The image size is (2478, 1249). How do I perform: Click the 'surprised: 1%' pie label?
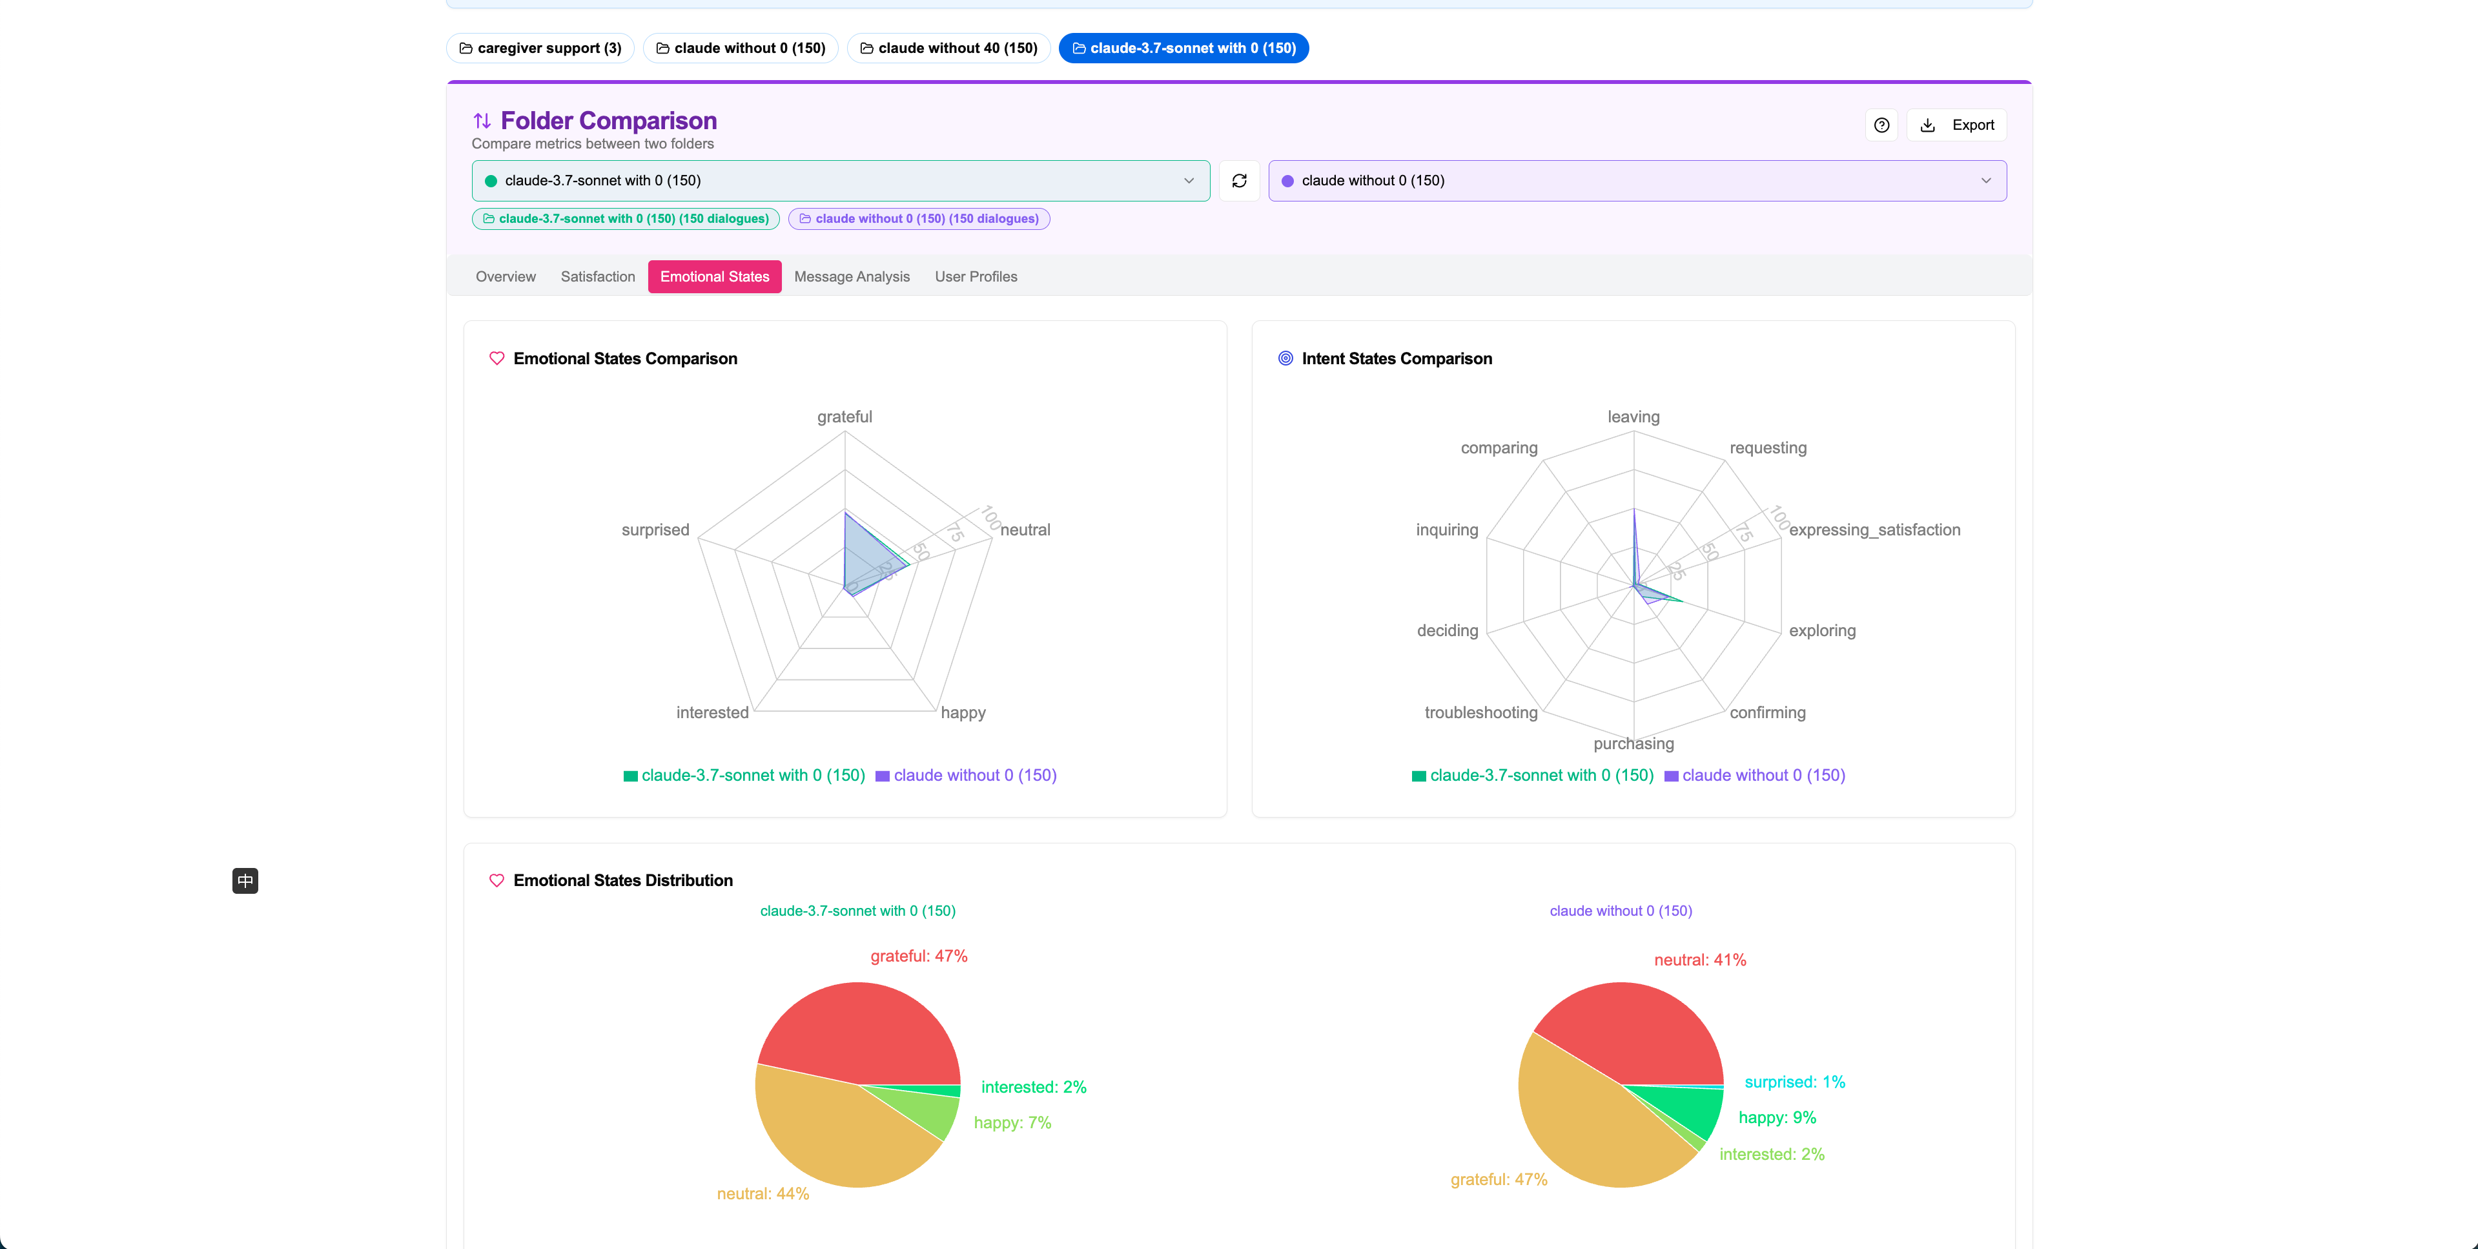1795,1082
